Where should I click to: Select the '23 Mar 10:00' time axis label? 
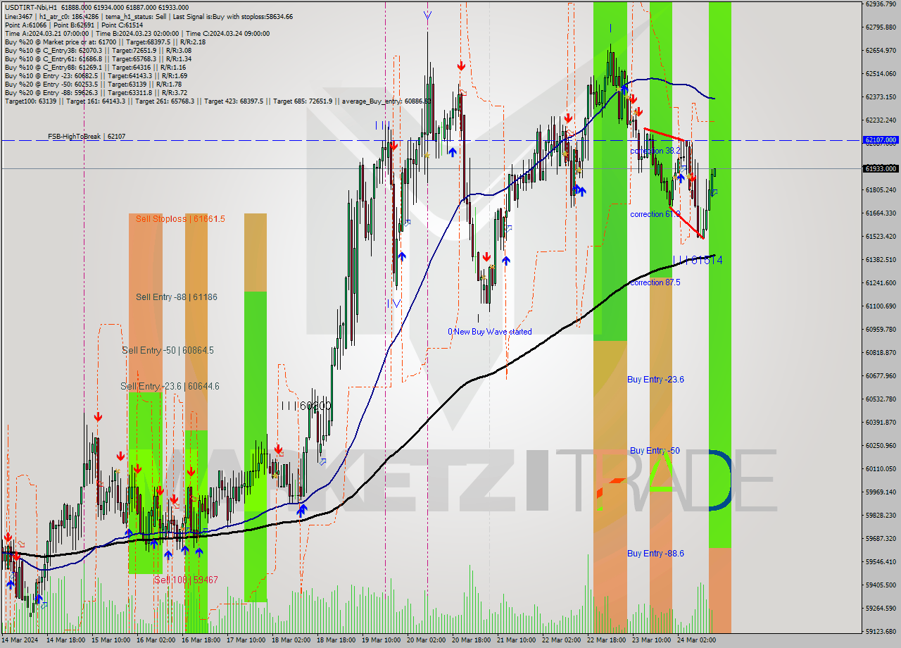[x=652, y=640]
